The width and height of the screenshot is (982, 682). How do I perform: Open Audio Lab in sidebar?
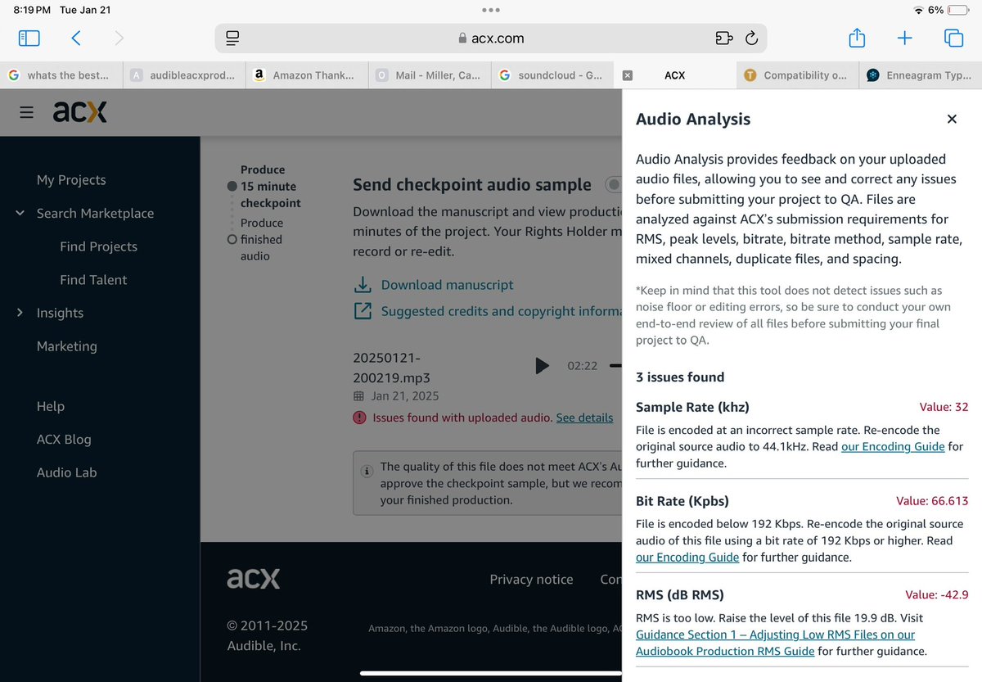(67, 472)
